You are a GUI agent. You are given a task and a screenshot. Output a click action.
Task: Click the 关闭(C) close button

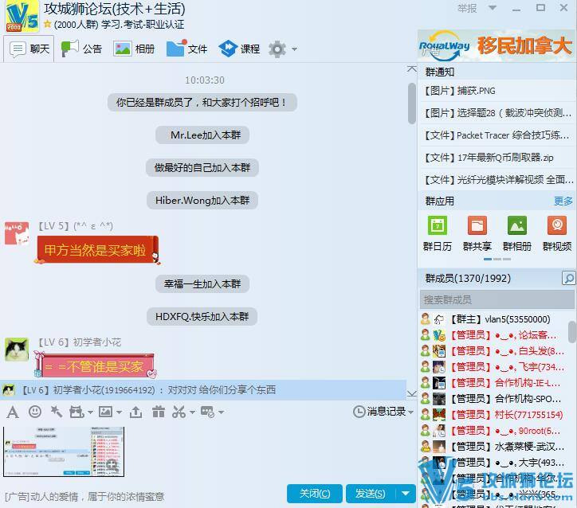click(x=315, y=494)
